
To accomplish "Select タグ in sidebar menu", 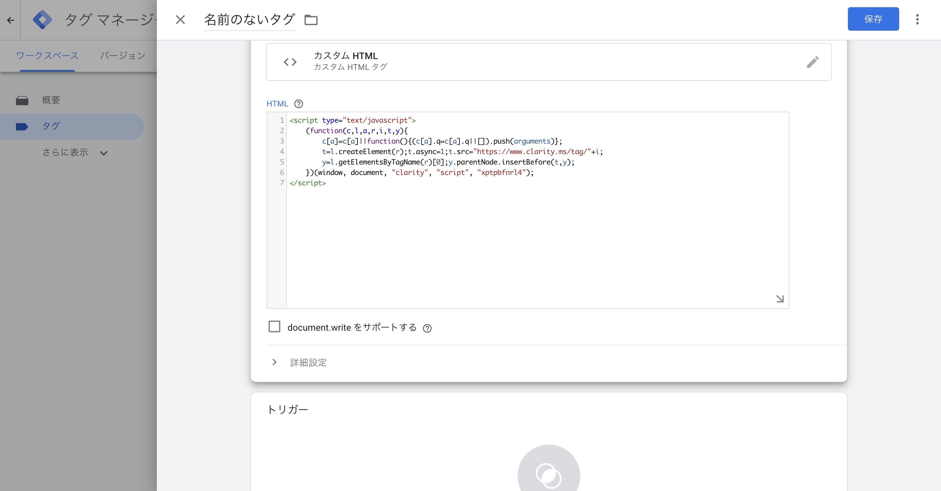I will coord(71,127).
